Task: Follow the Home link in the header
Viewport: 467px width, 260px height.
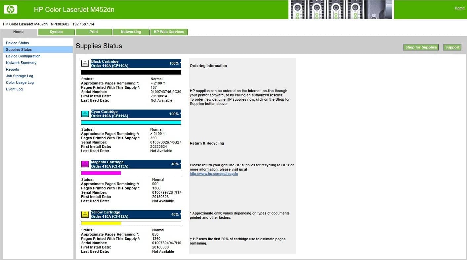Action: (459, 8)
